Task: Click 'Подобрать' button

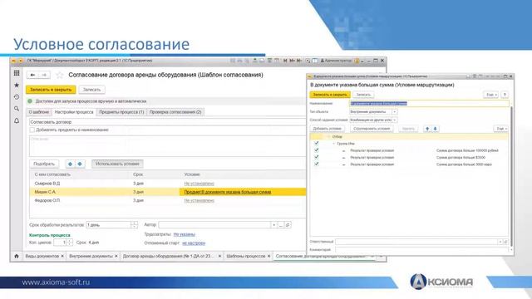Action: [x=44, y=164]
